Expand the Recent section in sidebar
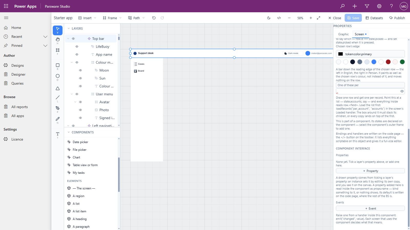 tap(45, 37)
